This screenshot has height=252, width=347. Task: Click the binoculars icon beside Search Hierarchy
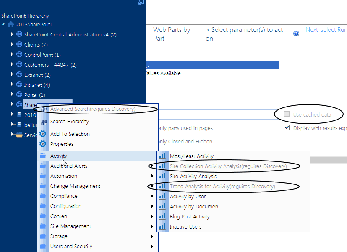(43, 122)
